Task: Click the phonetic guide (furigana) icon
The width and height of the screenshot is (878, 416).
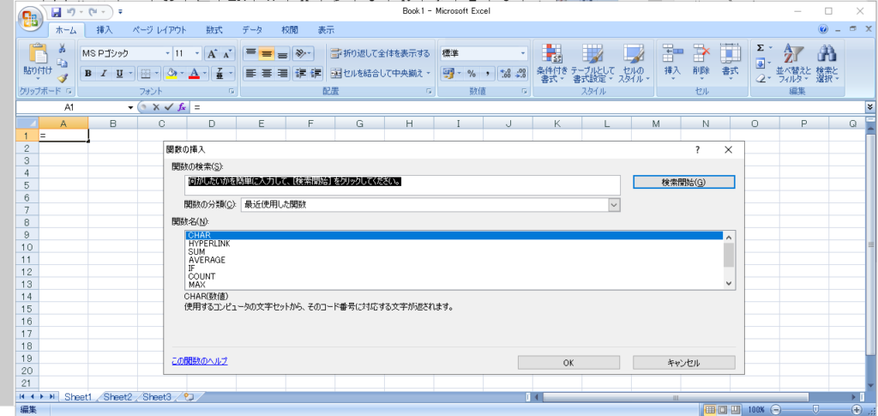Action: click(219, 74)
